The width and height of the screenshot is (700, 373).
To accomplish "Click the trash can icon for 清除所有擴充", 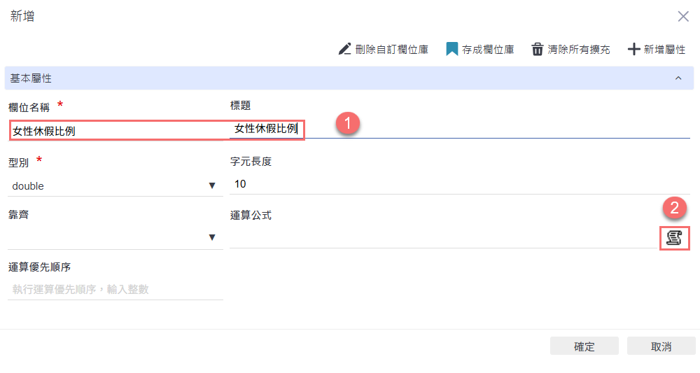I will tap(538, 49).
